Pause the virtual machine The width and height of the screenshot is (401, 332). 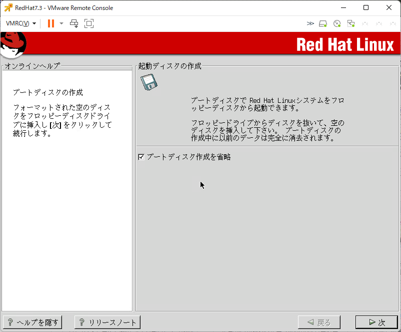pos(51,23)
